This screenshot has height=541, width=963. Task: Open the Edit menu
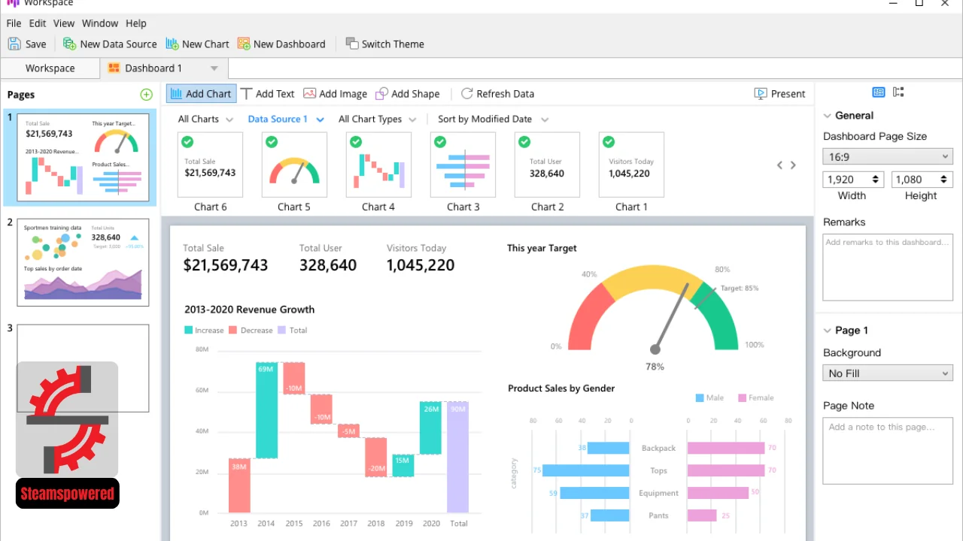38,23
